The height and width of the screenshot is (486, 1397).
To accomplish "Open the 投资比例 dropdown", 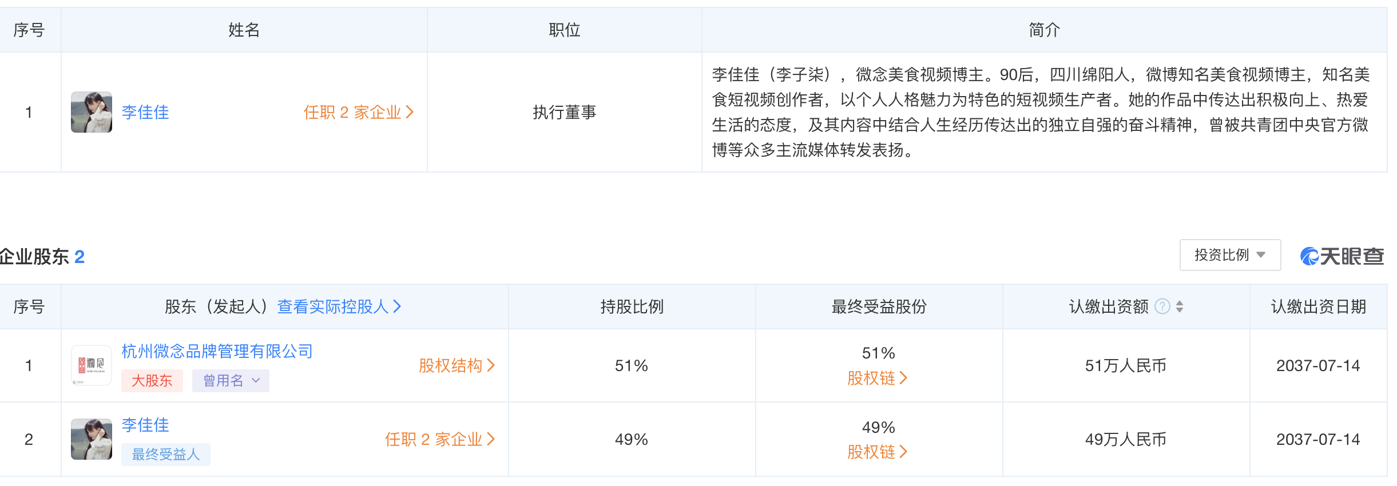I will coord(1229,255).
